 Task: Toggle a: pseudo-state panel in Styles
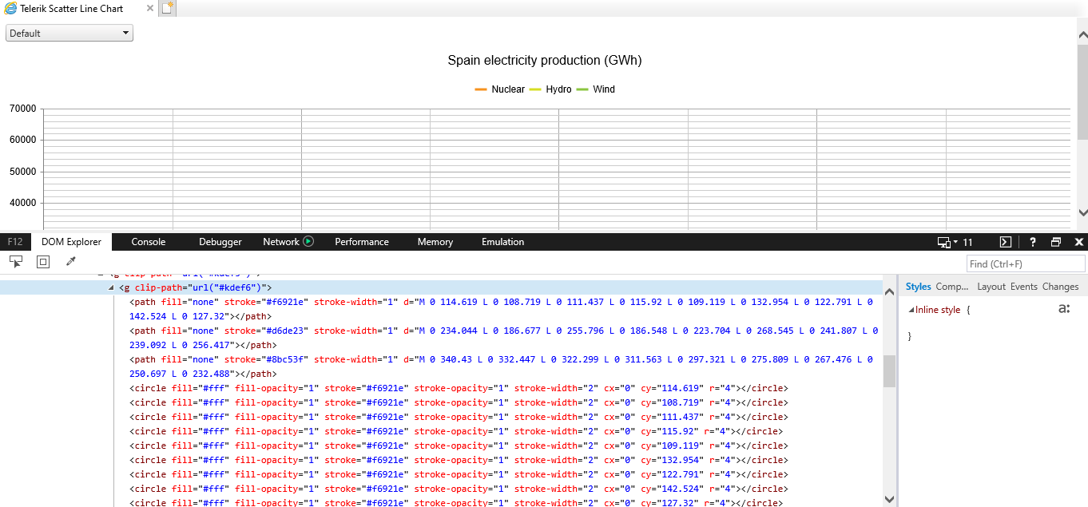coord(1063,309)
